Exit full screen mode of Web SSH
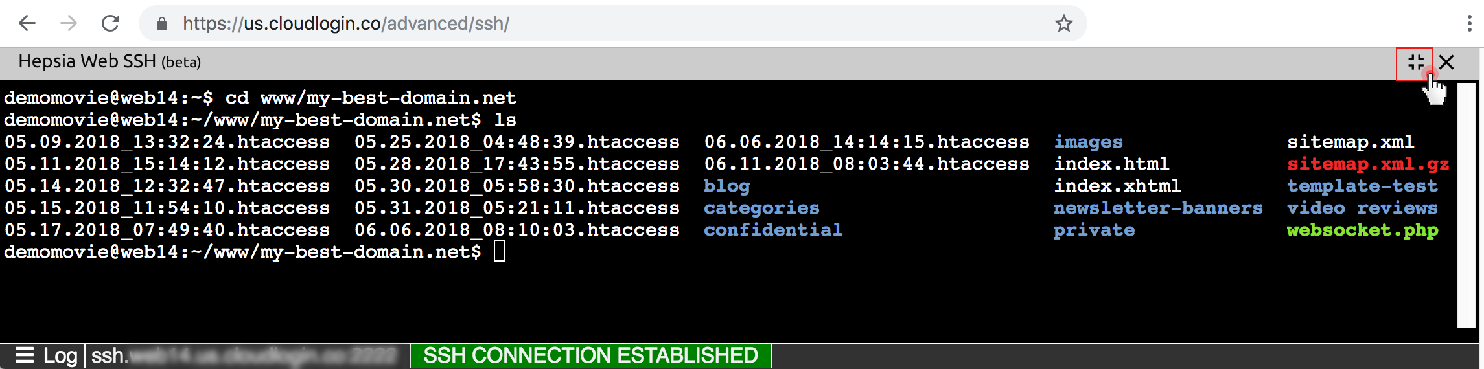 [1415, 63]
